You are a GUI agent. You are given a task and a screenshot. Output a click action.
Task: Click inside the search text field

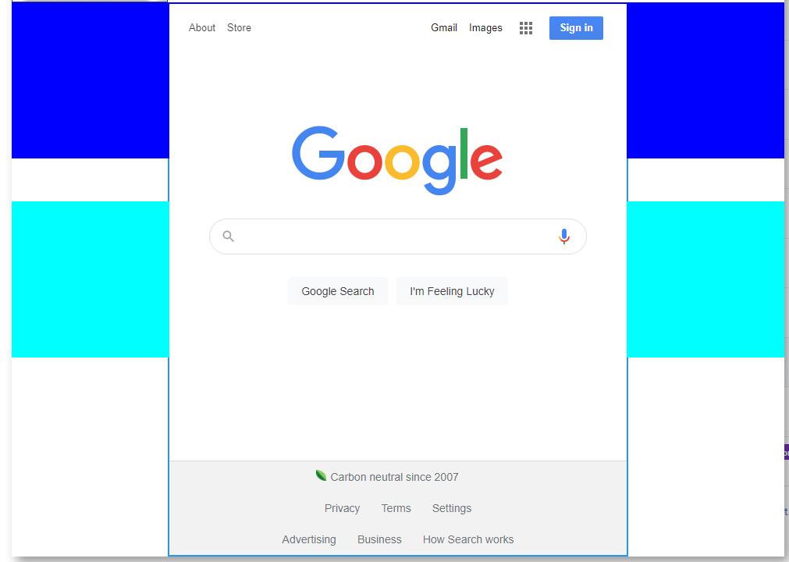(x=395, y=237)
